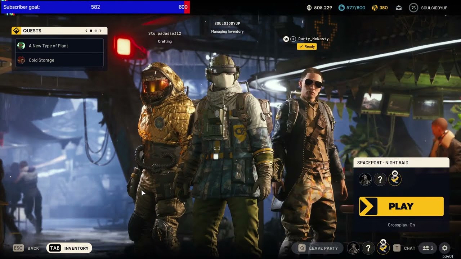The width and height of the screenshot is (461, 259).
Task: Open the SPACEPORT - NIGHT RAID map header
Action: [401, 163]
